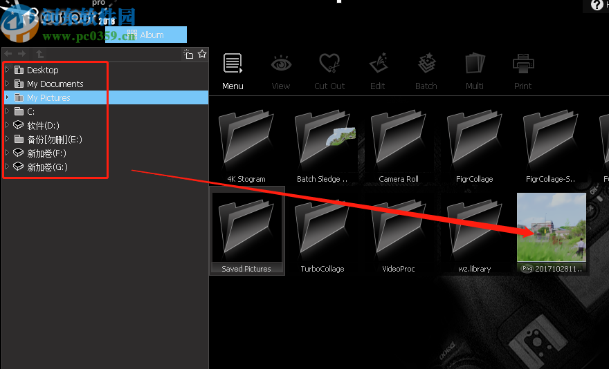Switch to the Album tab
The image size is (609, 369).
[x=146, y=35]
